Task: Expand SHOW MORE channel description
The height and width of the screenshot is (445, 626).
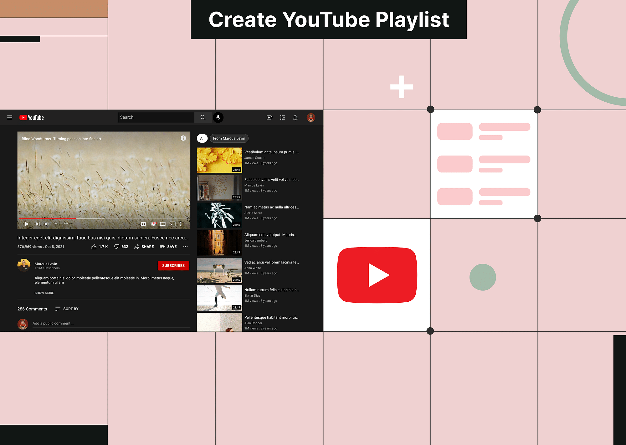Action: coord(45,292)
